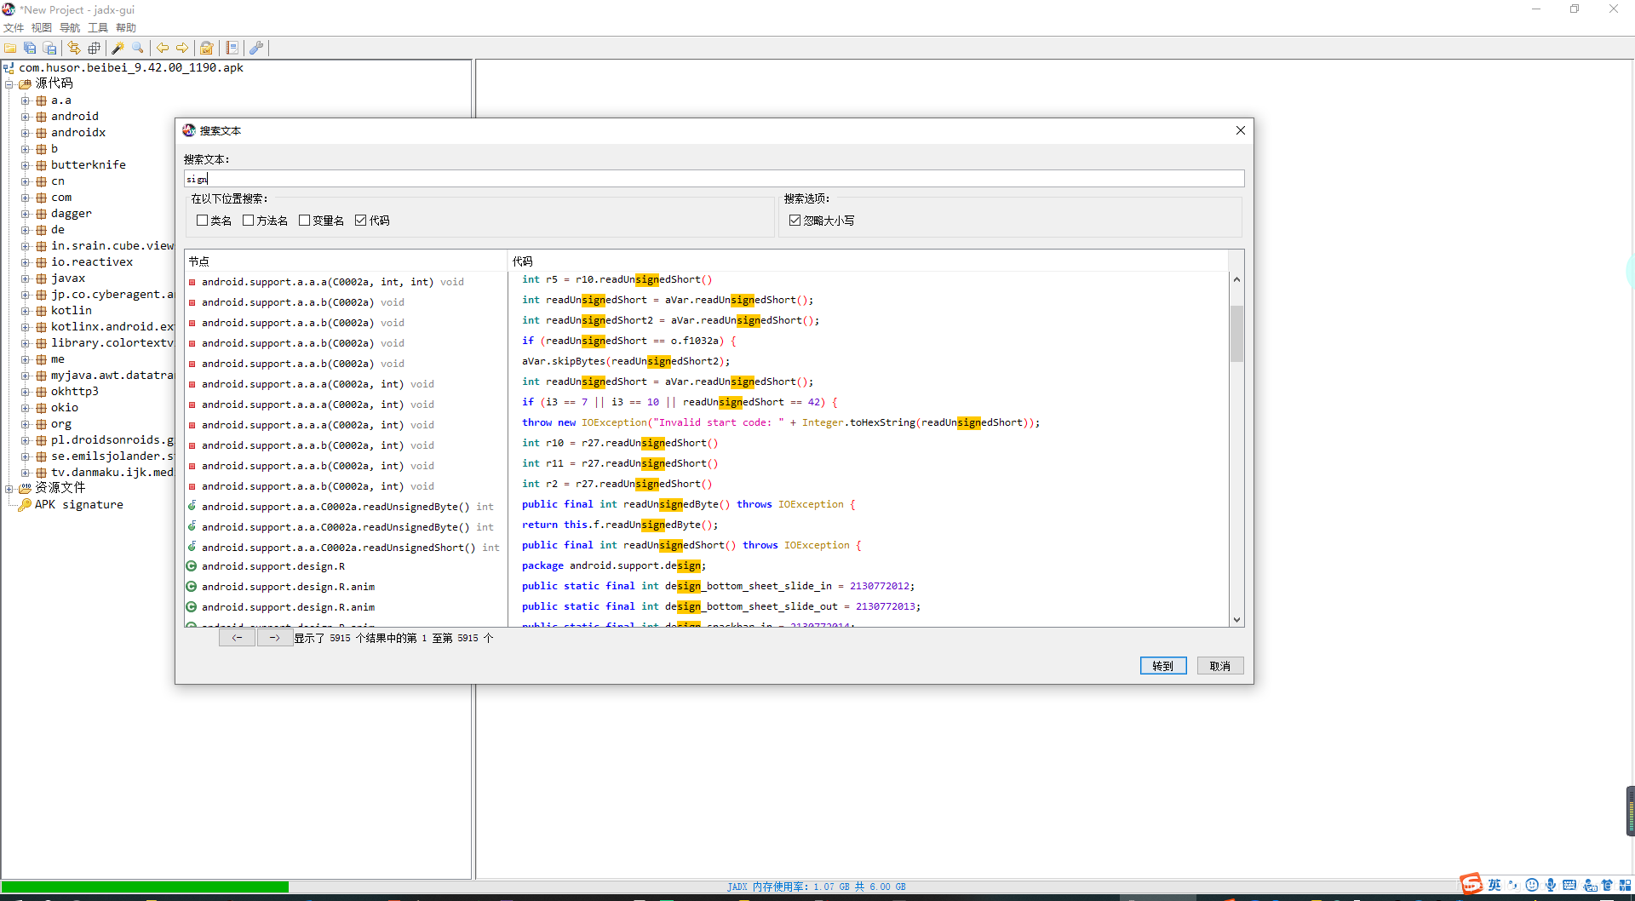The image size is (1635, 901).
Task: Open the Sogou toolbox grid icon
Action: click(x=1625, y=886)
